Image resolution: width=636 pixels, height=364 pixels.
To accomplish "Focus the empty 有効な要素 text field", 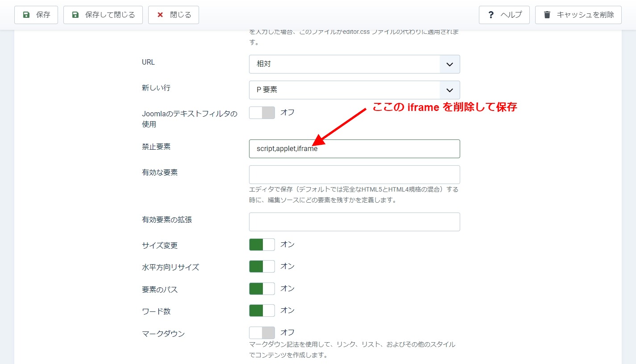I will tap(354, 175).
